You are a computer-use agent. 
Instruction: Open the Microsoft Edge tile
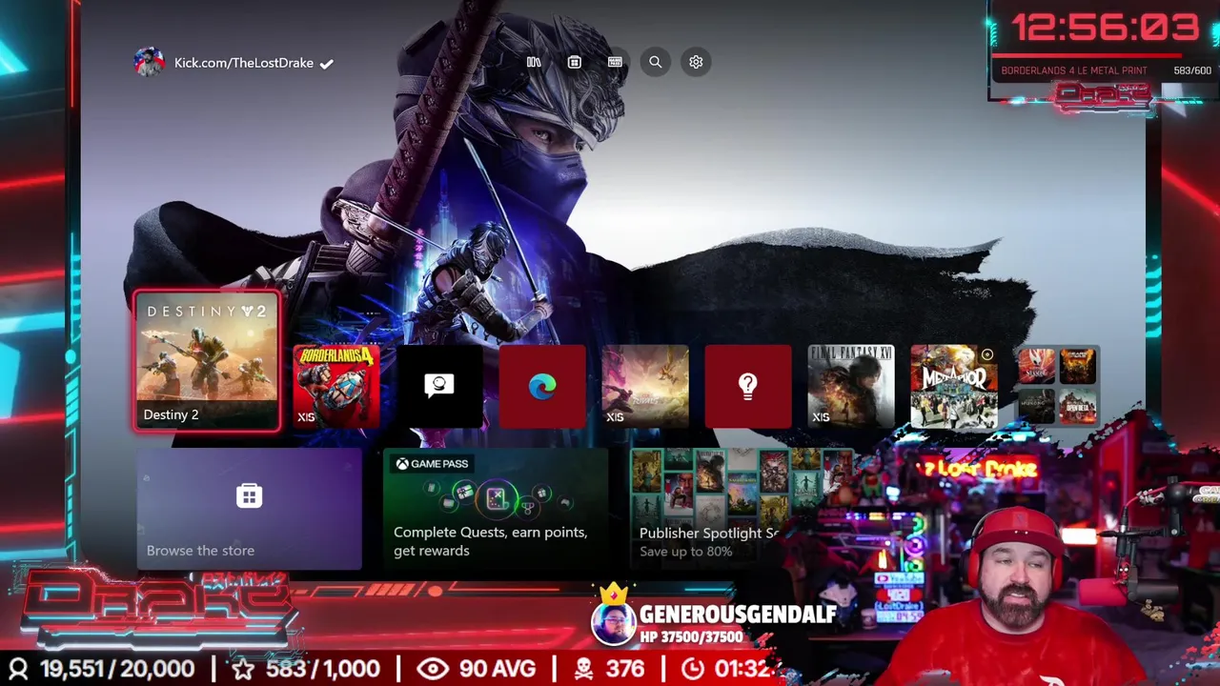point(542,387)
